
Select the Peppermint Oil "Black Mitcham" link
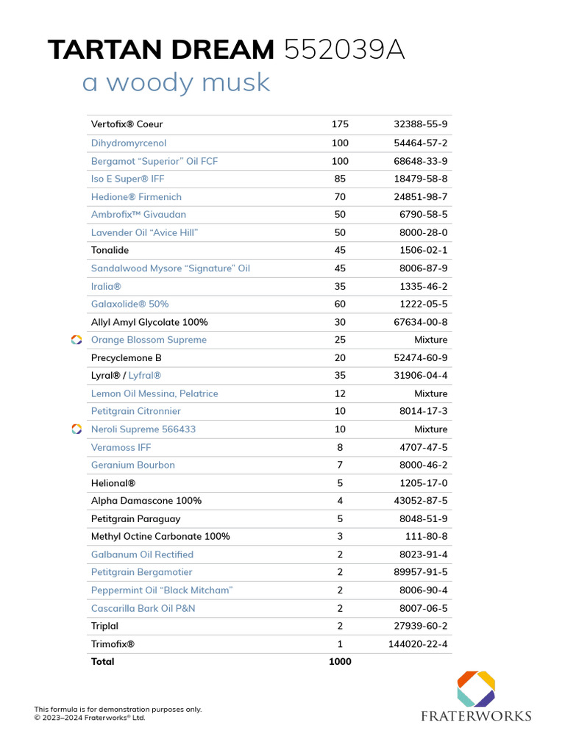tap(161, 590)
